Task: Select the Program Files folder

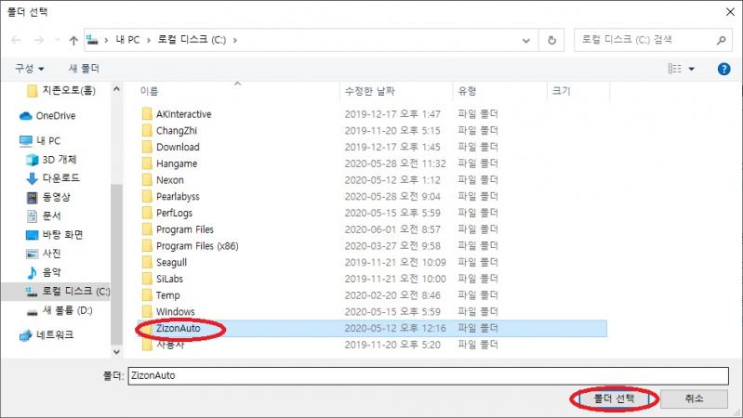Action: click(184, 229)
